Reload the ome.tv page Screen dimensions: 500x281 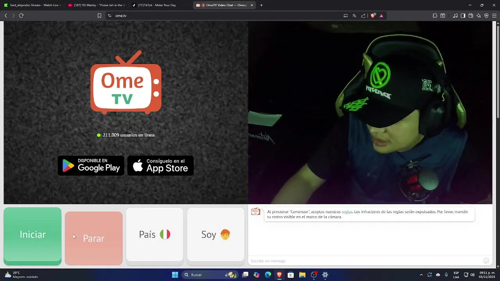(21, 16)
